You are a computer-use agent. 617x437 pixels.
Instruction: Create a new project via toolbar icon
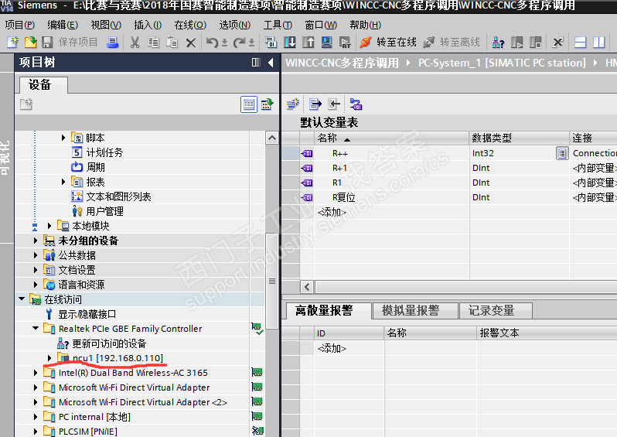(x=12, y=42)
